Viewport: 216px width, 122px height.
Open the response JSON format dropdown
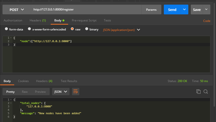(x=61, y=92)
